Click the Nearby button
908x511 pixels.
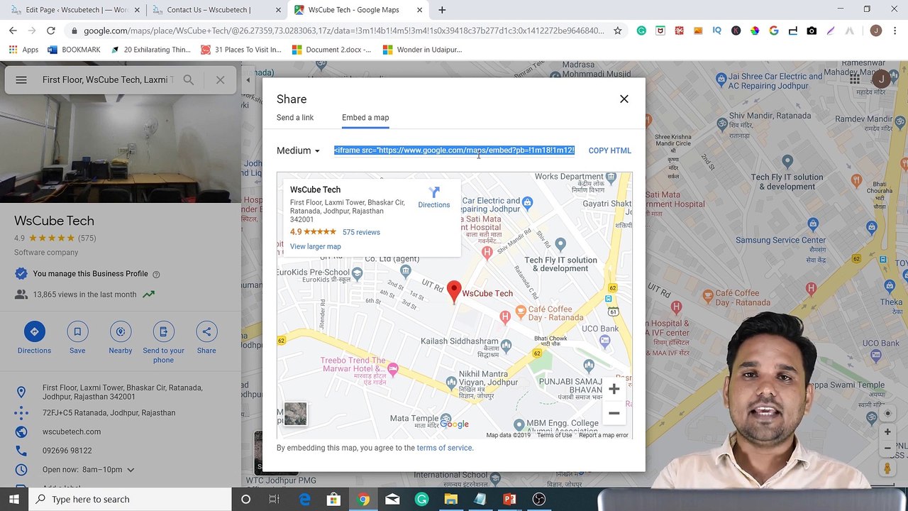(x=121, y=338)
